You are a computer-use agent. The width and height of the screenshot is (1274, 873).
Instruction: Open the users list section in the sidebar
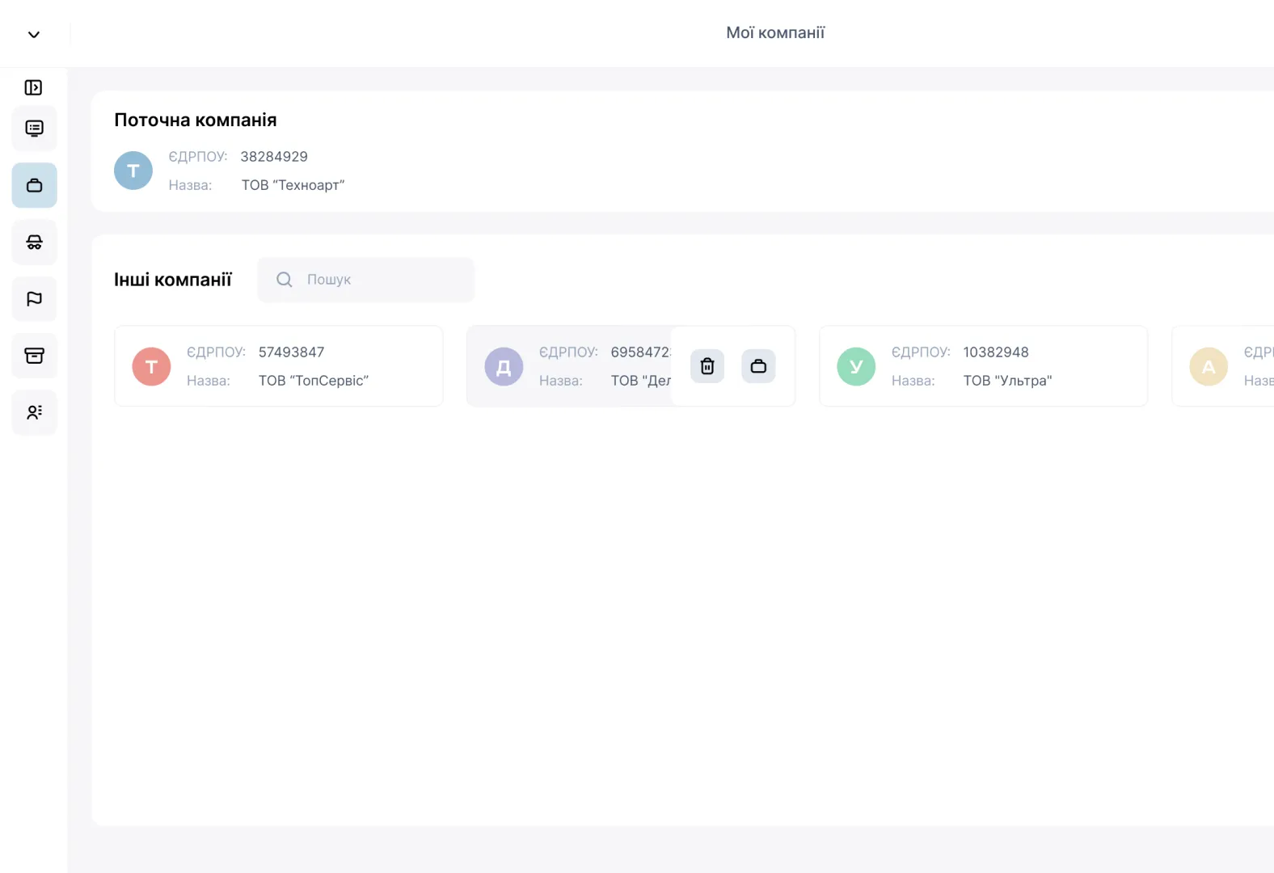(x=34, y=411)
